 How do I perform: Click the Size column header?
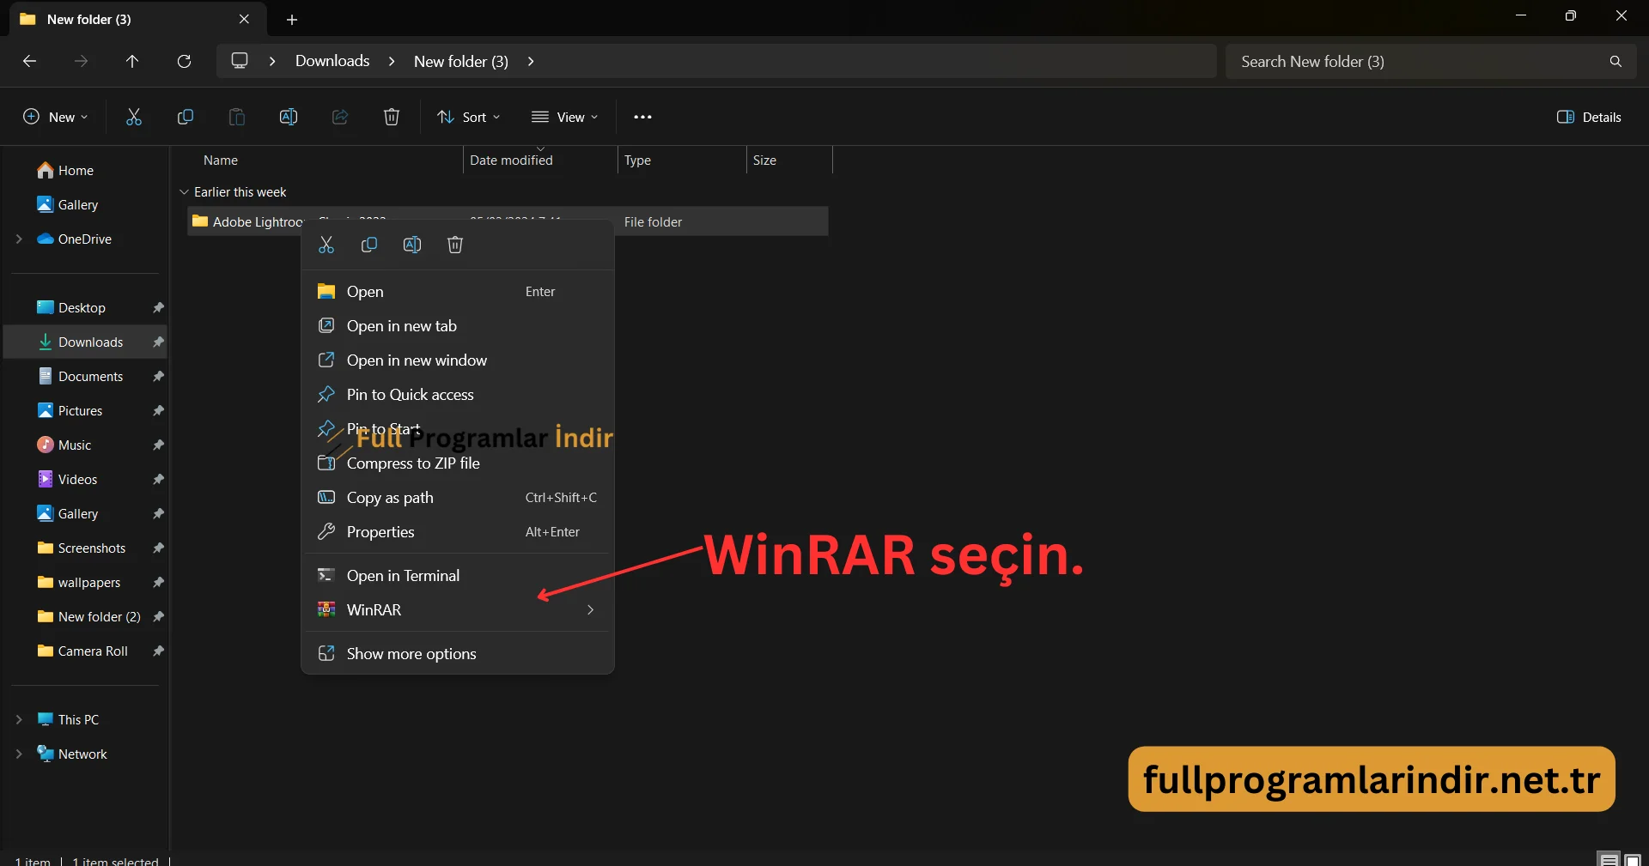[x=764, y=160]
